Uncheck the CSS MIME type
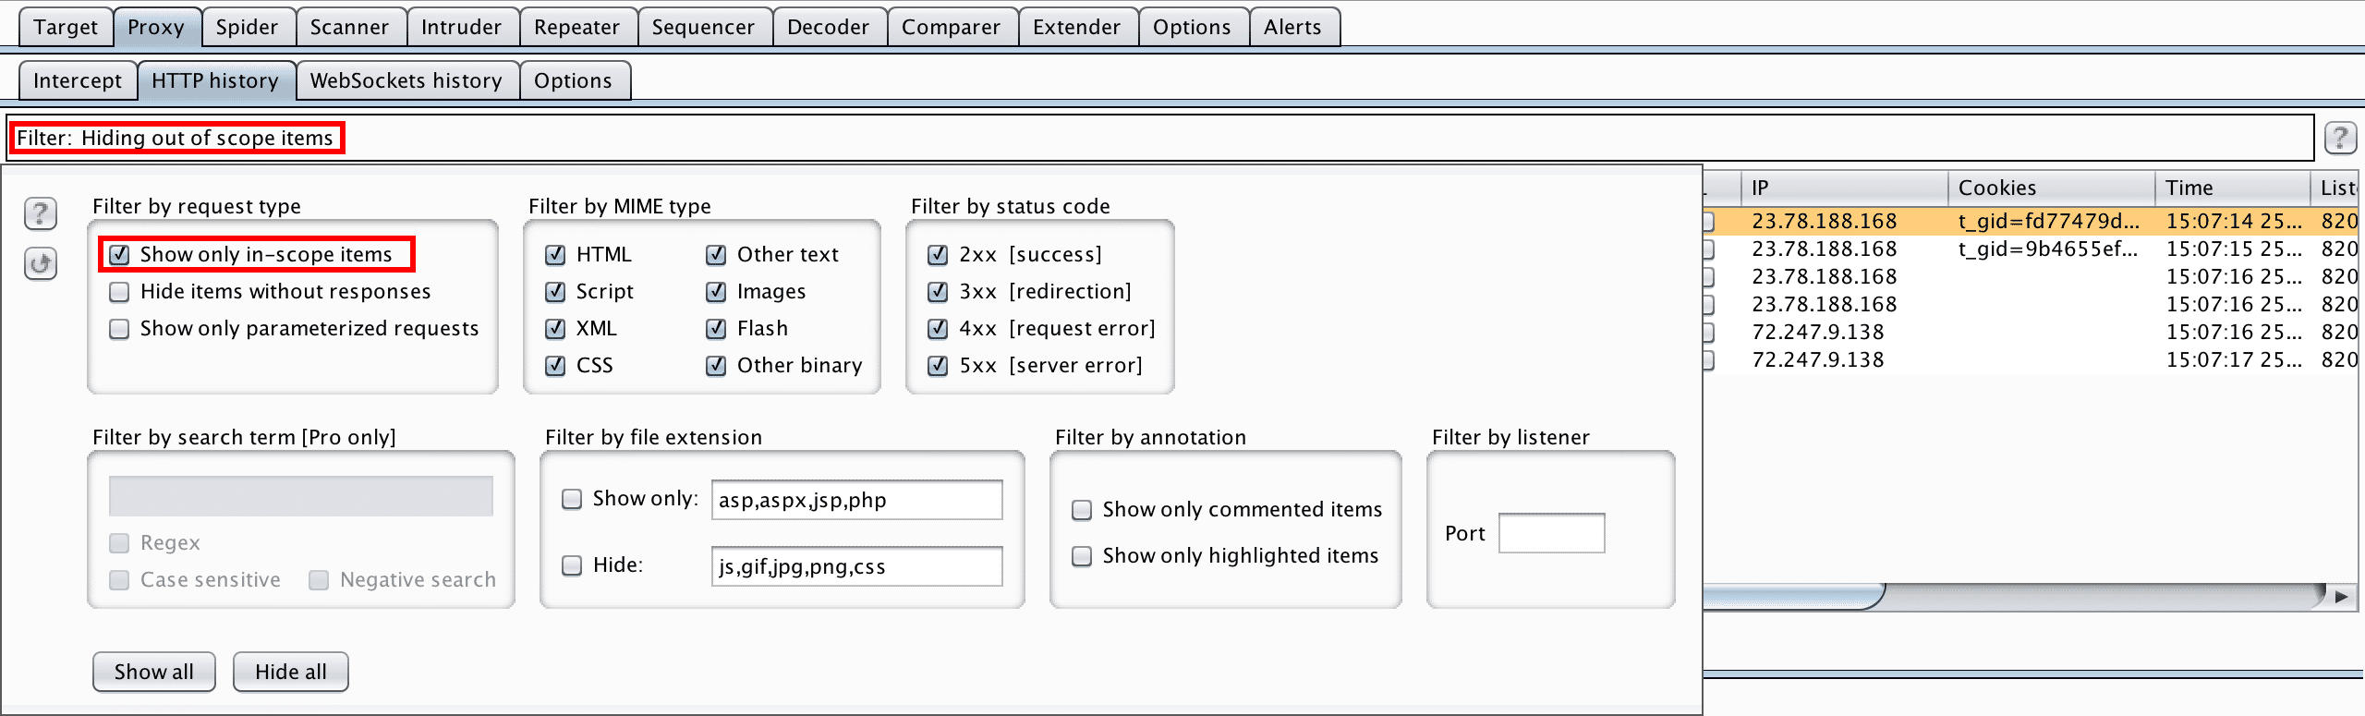Viewport: 2365px width, 716px height. coord(555,366)
